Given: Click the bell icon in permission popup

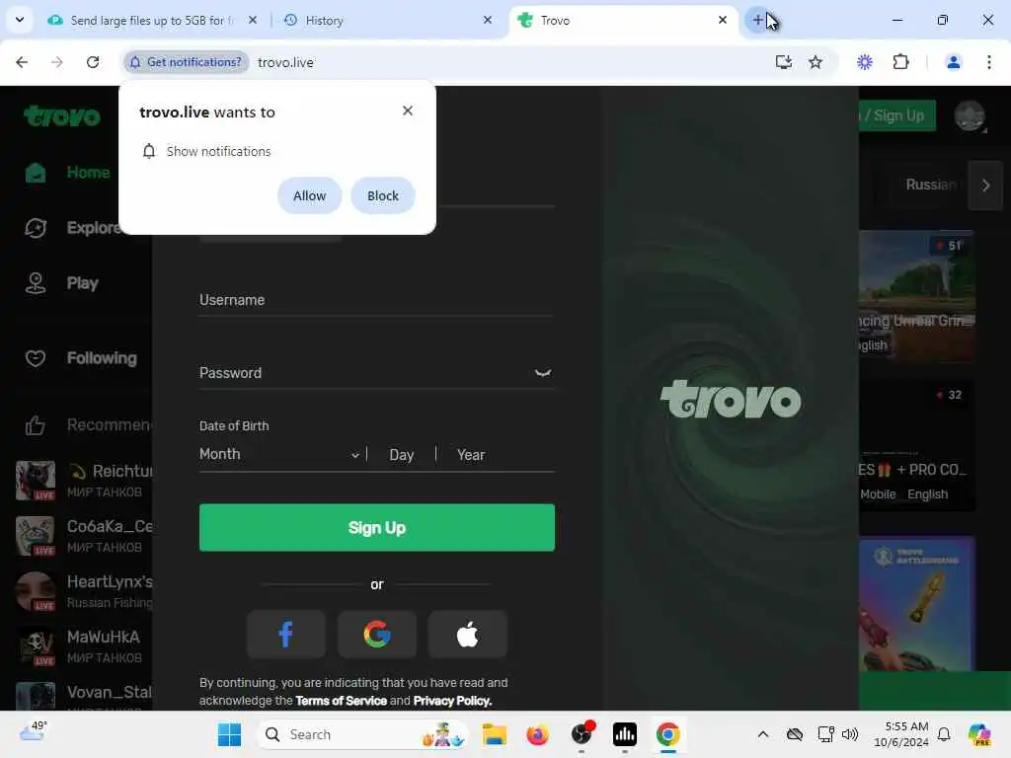Looking at the screenshot, I should (x=149, y=151).
